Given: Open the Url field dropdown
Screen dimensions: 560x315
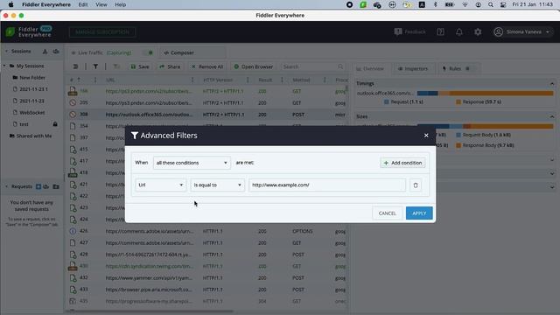Looking at the screenshot, I should tap(160, 185).
